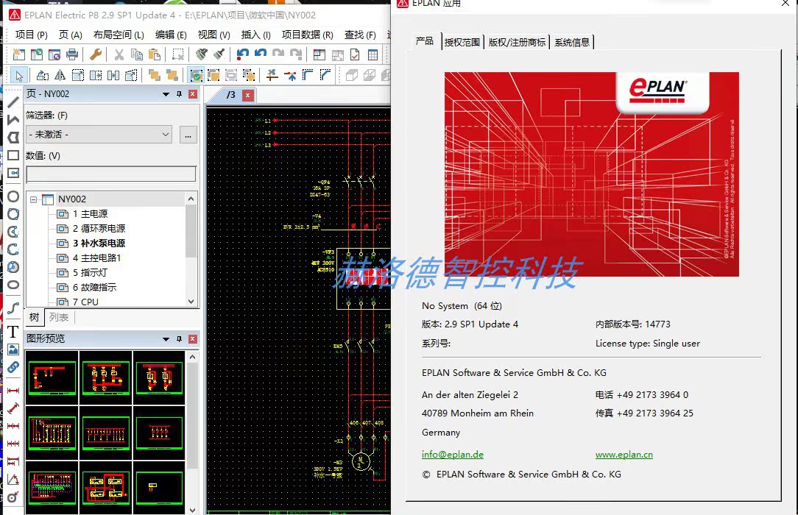The height and width of the screenshot is (515, 798).
Task: Open the Settings wrench icon
Action: pos(95,54)
